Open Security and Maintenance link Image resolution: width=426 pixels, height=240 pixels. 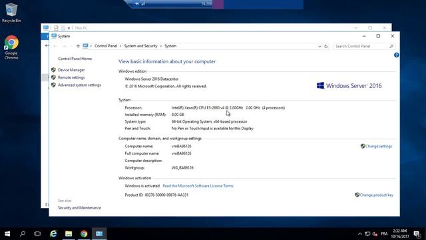click(x=79, y=208)
